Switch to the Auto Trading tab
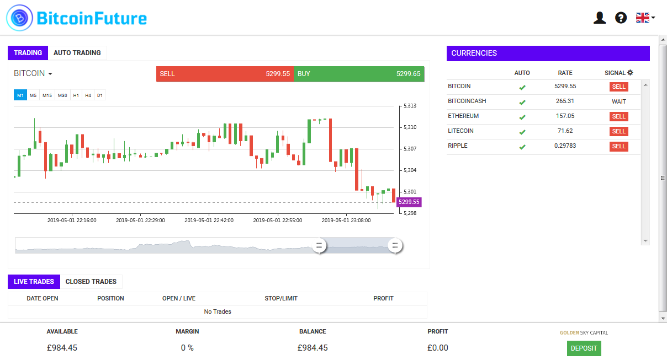The width and height of the screenshot is (667, 360). click(x=77, y=53)
